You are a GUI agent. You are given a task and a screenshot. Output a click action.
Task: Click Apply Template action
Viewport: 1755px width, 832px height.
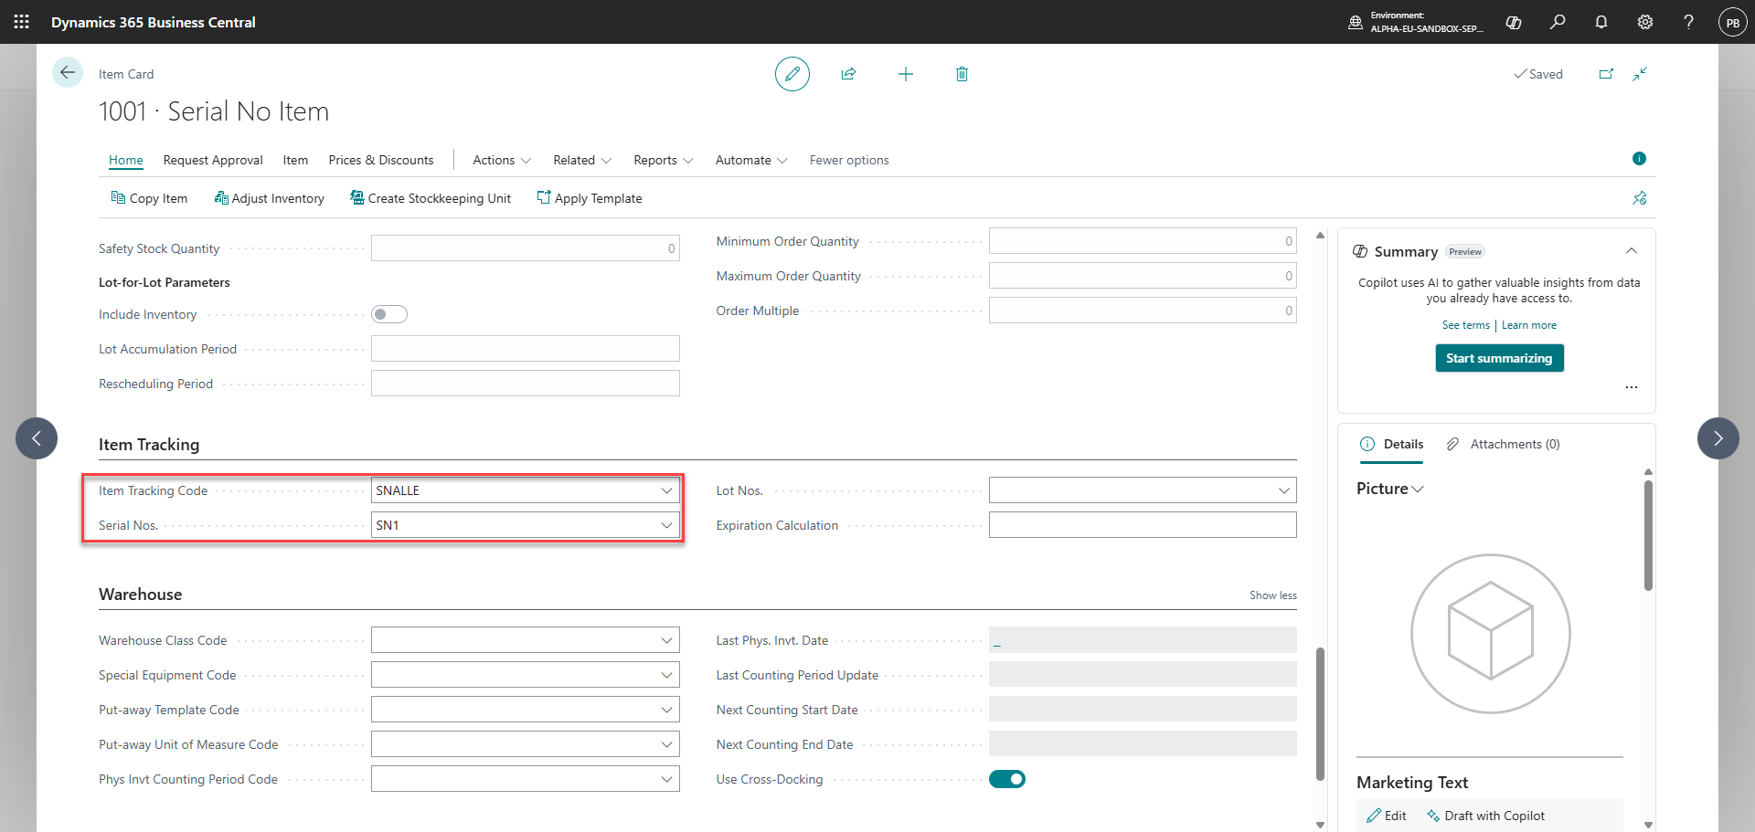590,198
